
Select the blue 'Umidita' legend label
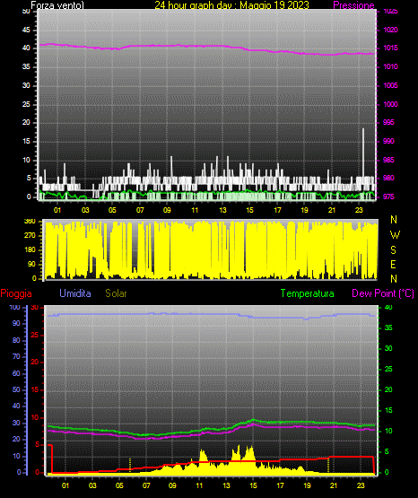click(x=75, y=293)
